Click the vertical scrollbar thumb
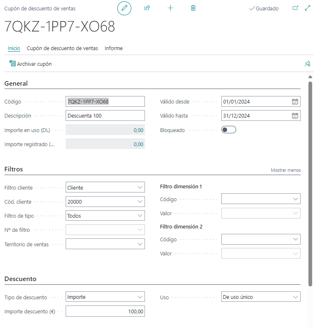 [x=310, y=184]
